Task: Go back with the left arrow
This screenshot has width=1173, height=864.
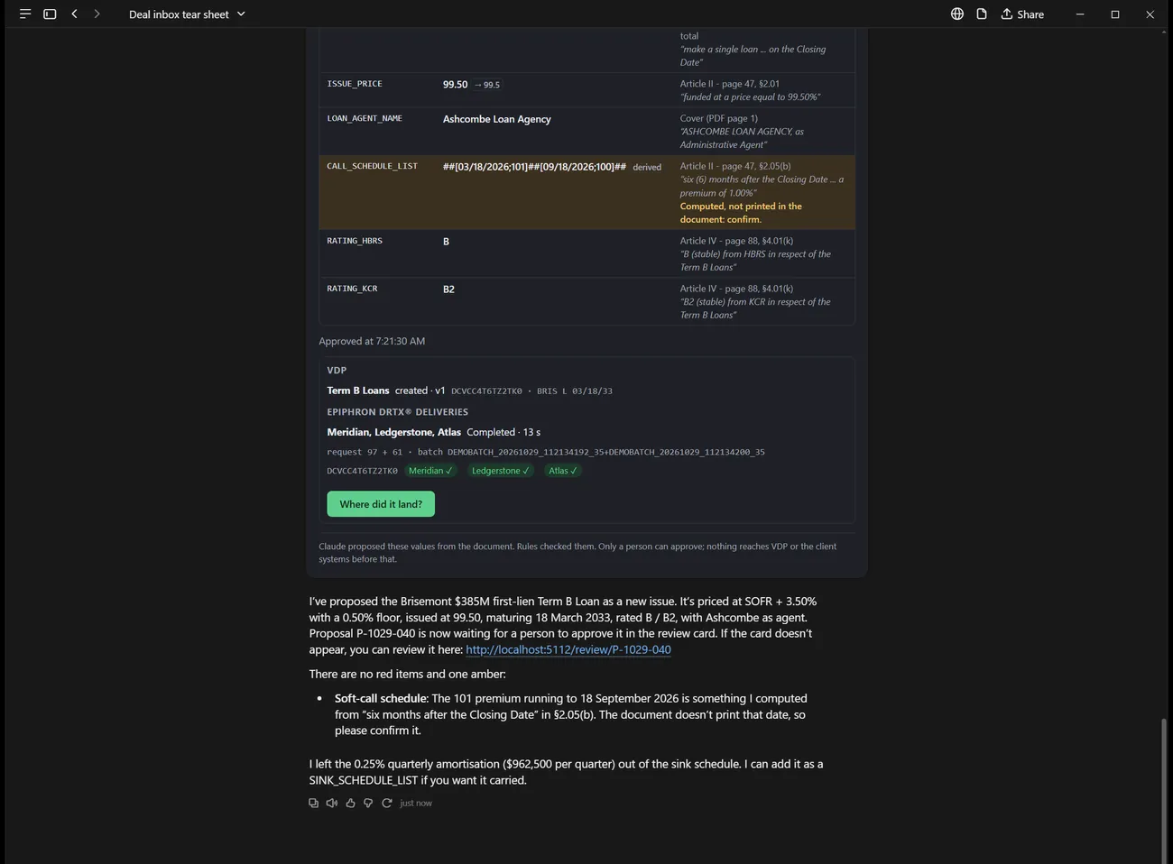Action: pos(74,14)
